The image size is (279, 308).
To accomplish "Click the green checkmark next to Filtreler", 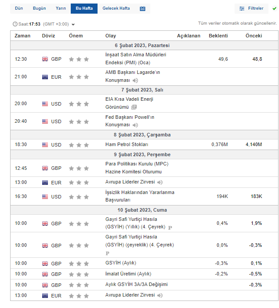I will 274,8.
